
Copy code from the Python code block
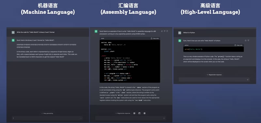pos(238,45)
